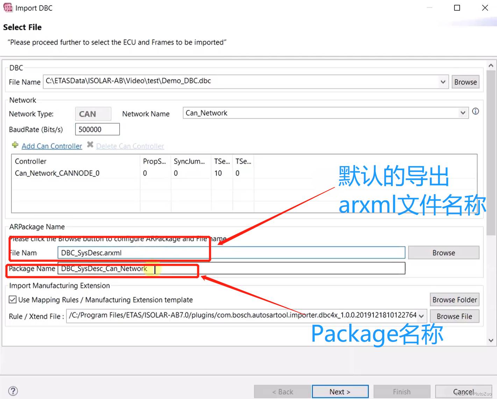Click the BaudRate input field
This screenshot has height=399, width=497.
point(97,129)
